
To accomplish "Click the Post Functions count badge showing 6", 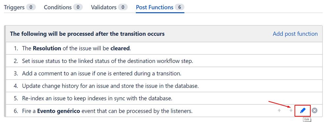I will point(179,7).
